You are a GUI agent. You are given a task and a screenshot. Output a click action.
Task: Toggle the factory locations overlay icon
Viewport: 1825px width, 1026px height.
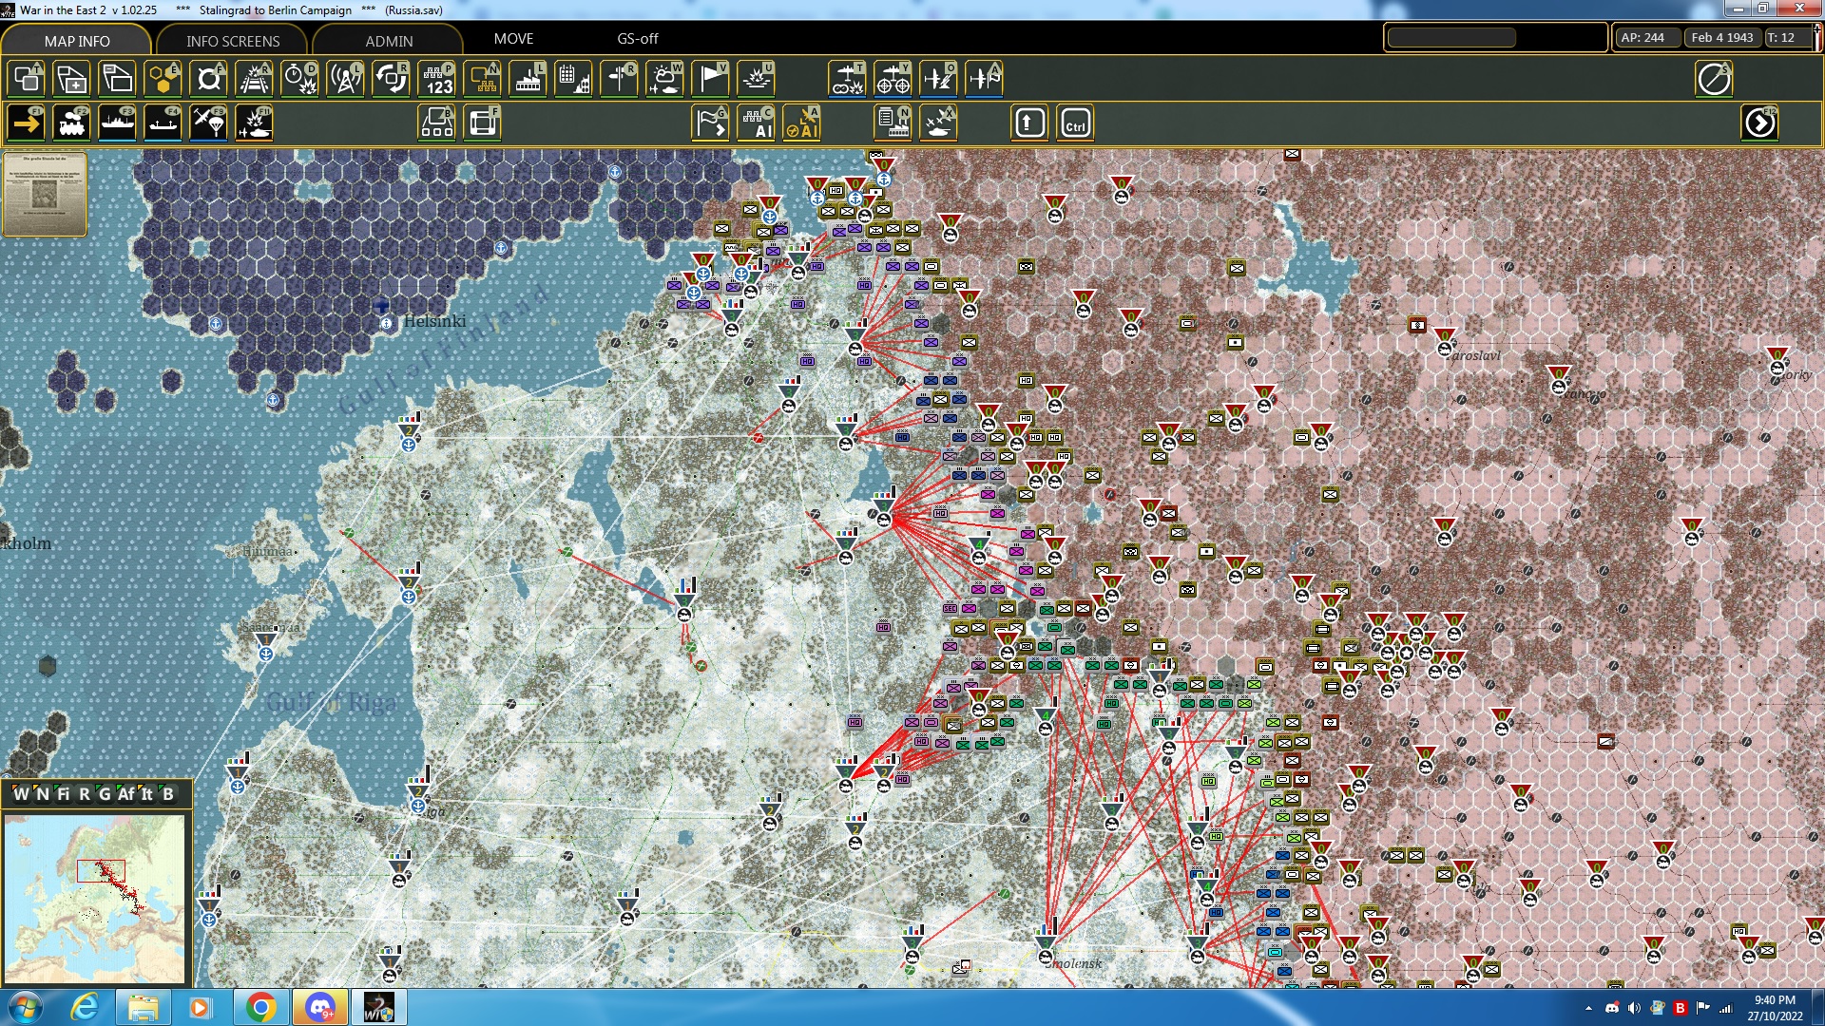click(528, 79)
